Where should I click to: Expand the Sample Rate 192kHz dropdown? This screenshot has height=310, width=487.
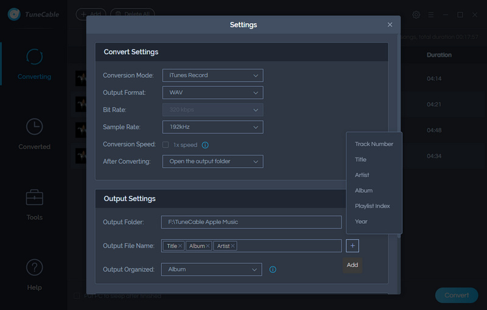(212, 127)
